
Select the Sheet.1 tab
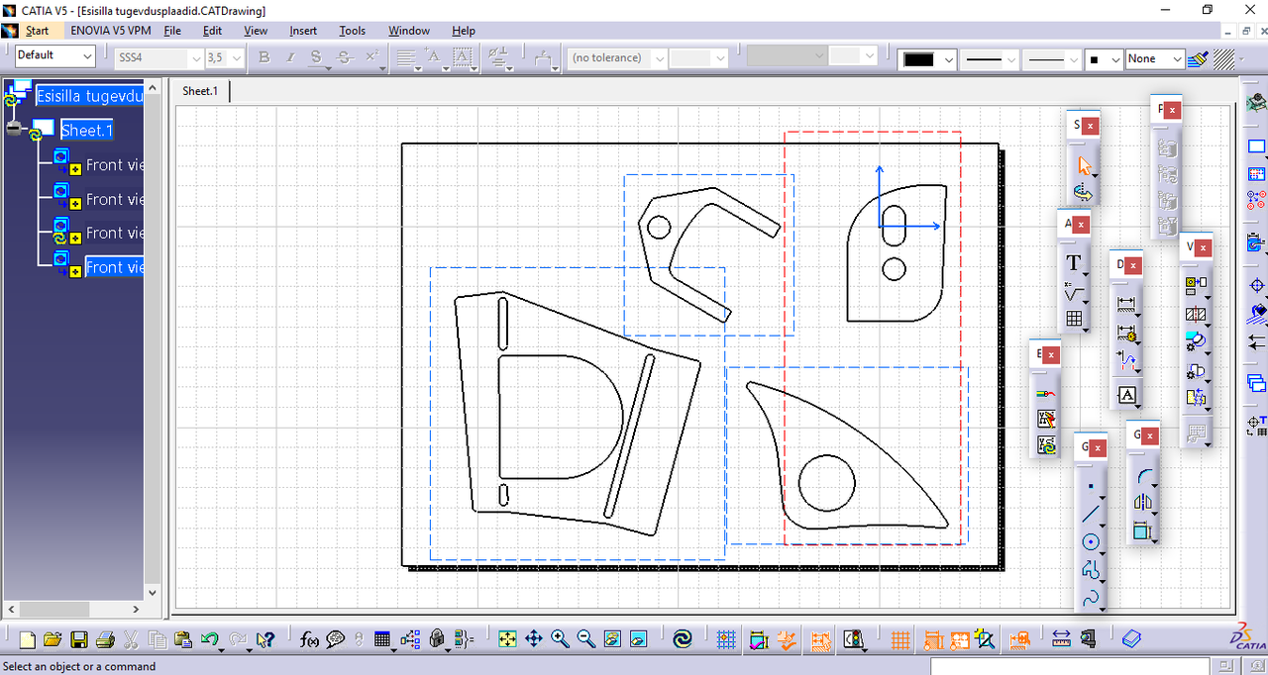[199, 91]
